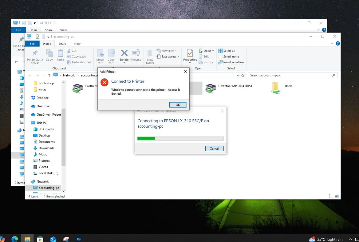Open Photoshop from the taskbar
This screenshot has height=242, width=359.
[79, 239]
